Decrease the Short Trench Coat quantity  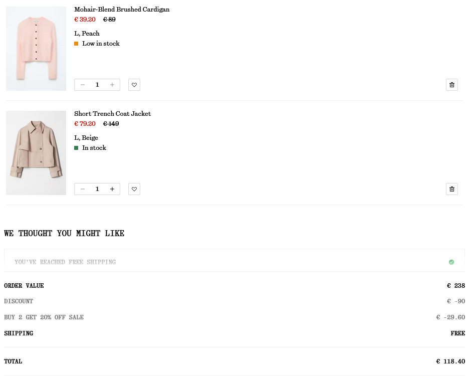click(83, 189)
